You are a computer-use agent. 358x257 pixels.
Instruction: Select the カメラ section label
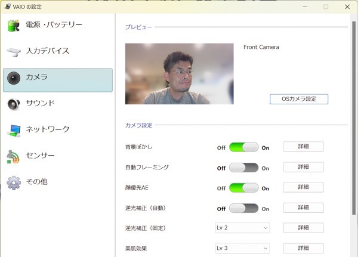(36, 77)
